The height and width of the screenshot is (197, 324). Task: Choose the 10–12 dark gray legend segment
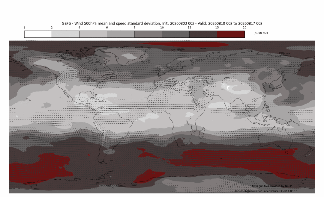175,34
